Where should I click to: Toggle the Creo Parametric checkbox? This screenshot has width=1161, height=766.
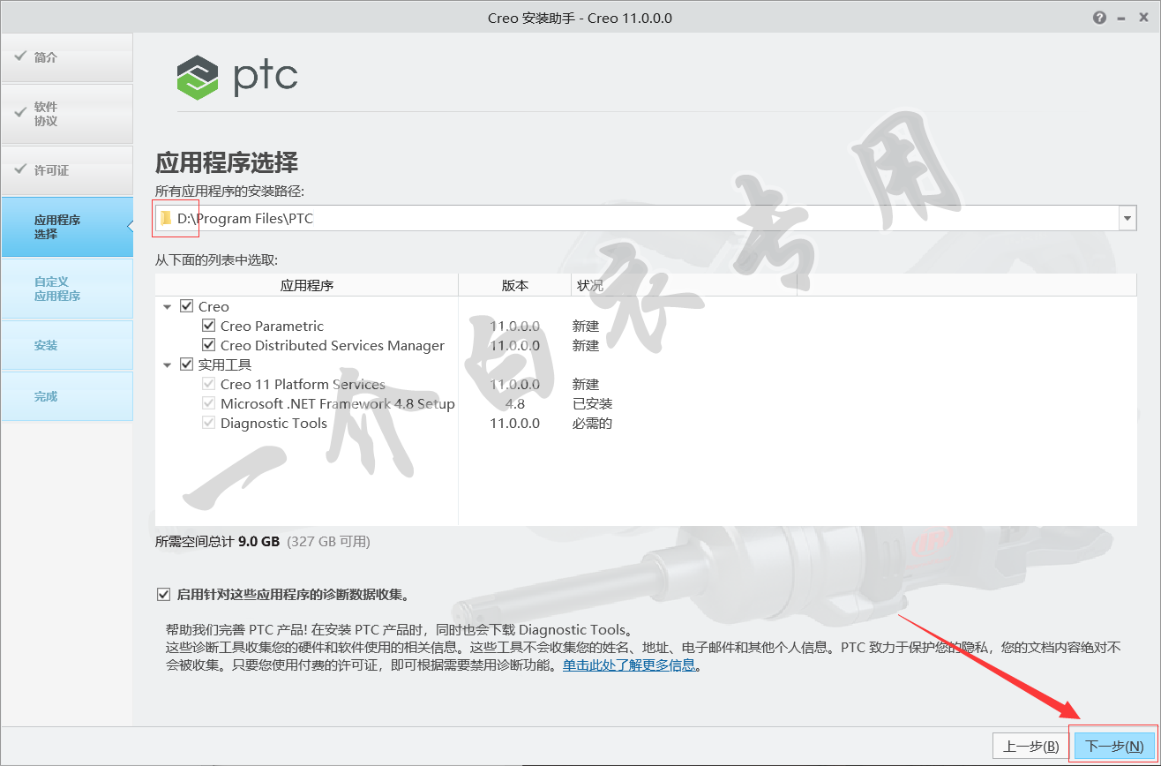209,326
